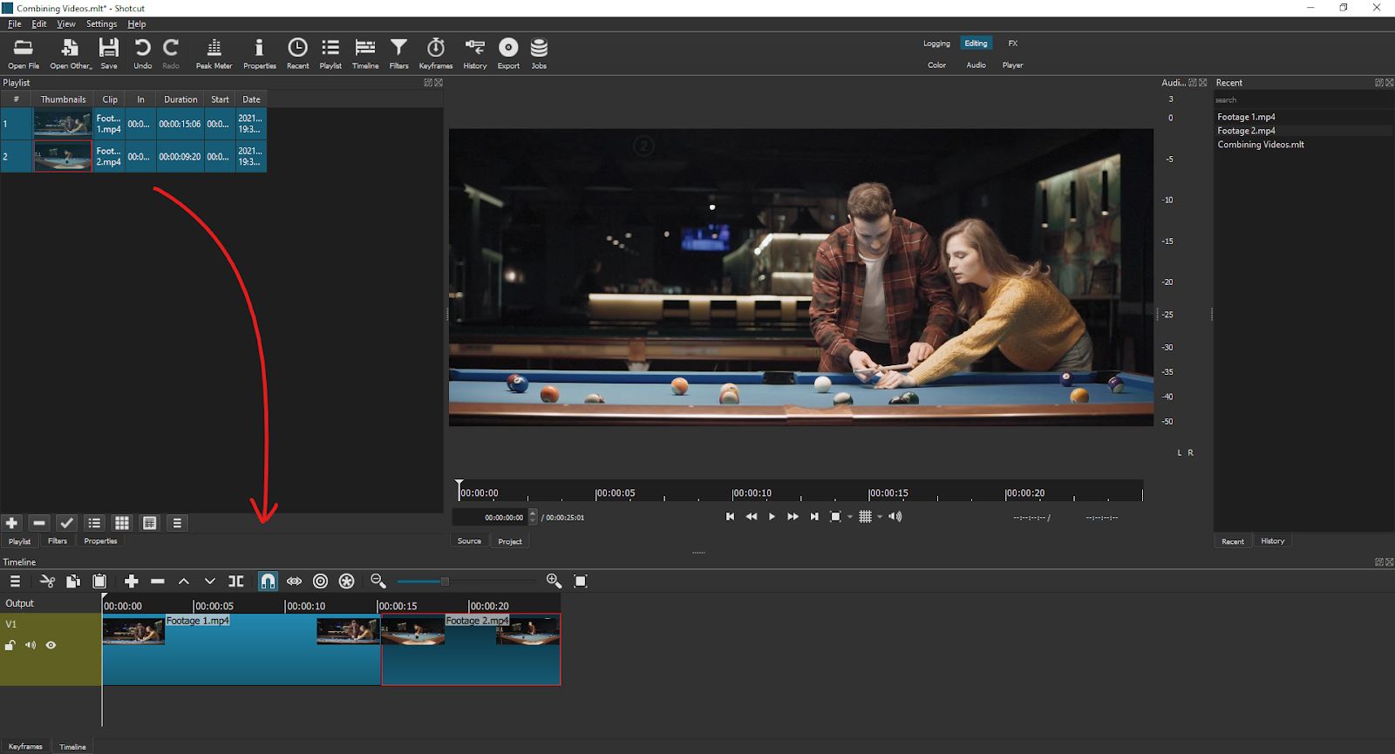Toggle the Playlist panel from toolbar
The height and width of the screenshot is (754, 1395).
point(330,53)
